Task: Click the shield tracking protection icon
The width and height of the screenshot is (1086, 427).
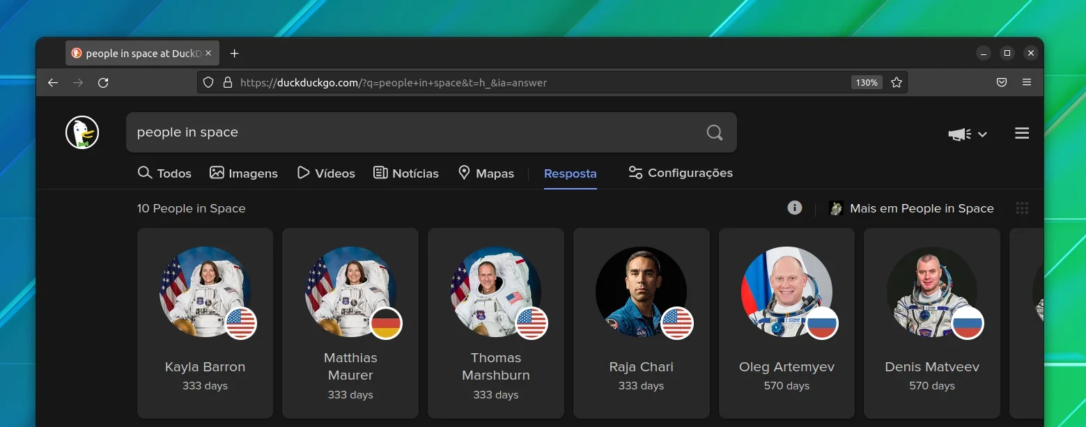Action: tap(208, 82)
